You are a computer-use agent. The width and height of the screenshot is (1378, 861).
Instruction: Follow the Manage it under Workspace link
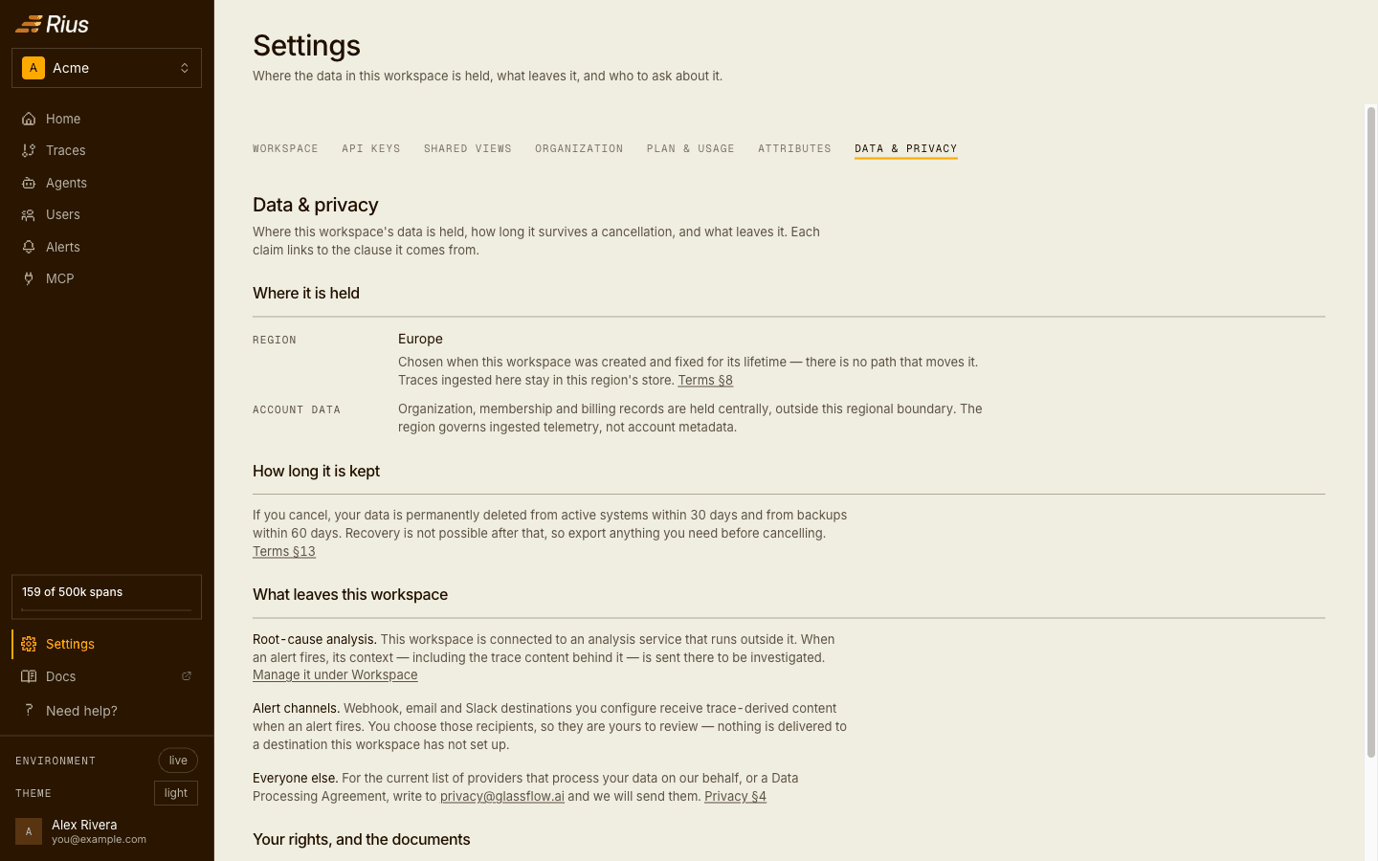(x=335, y=674)
